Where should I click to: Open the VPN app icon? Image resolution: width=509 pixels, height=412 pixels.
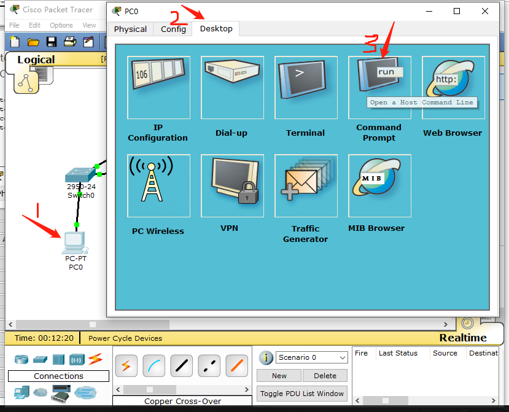pos(233,185)
